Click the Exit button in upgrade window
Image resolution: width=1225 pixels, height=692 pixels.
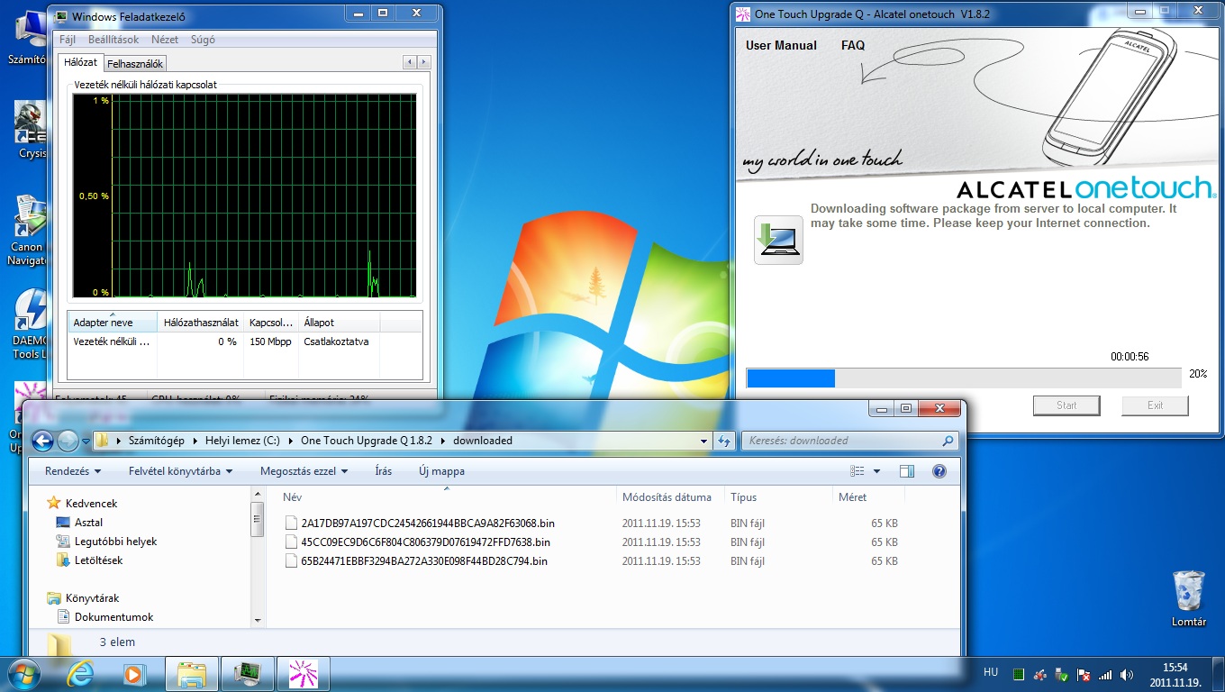[1155, 405]
